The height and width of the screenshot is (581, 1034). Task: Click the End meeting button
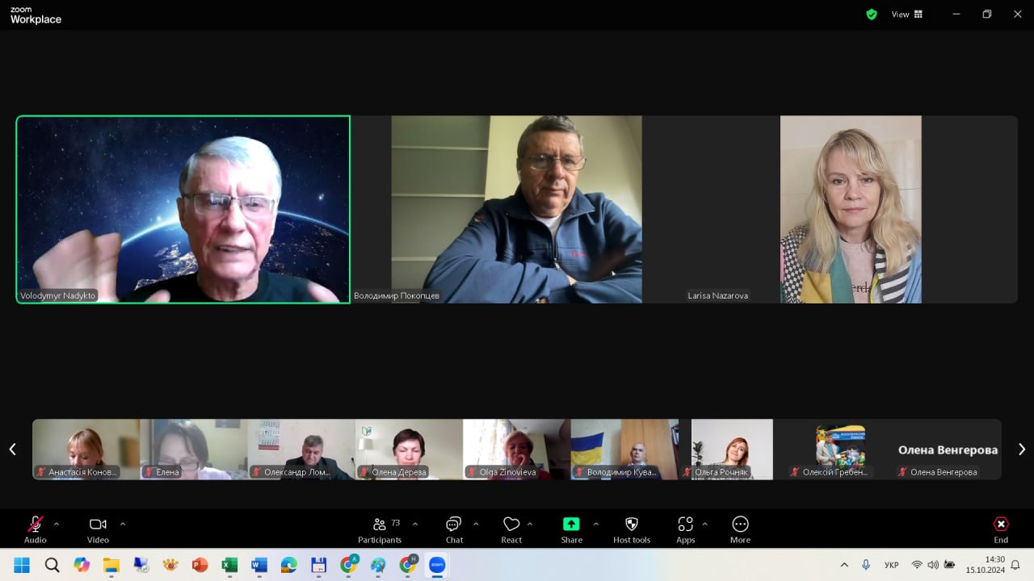1001,529
